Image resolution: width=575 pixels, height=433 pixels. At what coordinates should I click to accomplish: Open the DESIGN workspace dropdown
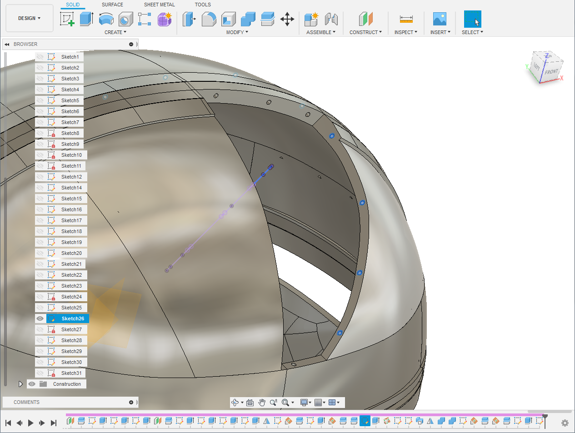coord(29,18)
